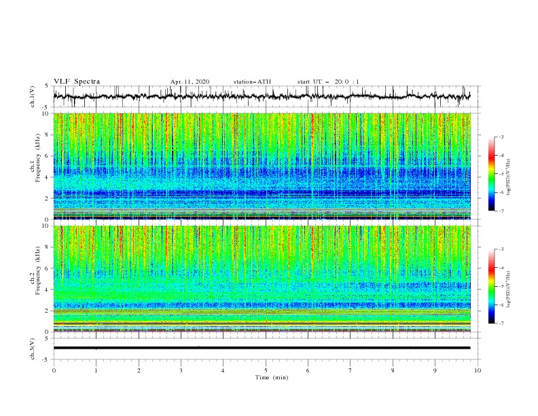Click time axis tick label '3'
Viewport: 538px width, 416px height.
pos(181,370)
